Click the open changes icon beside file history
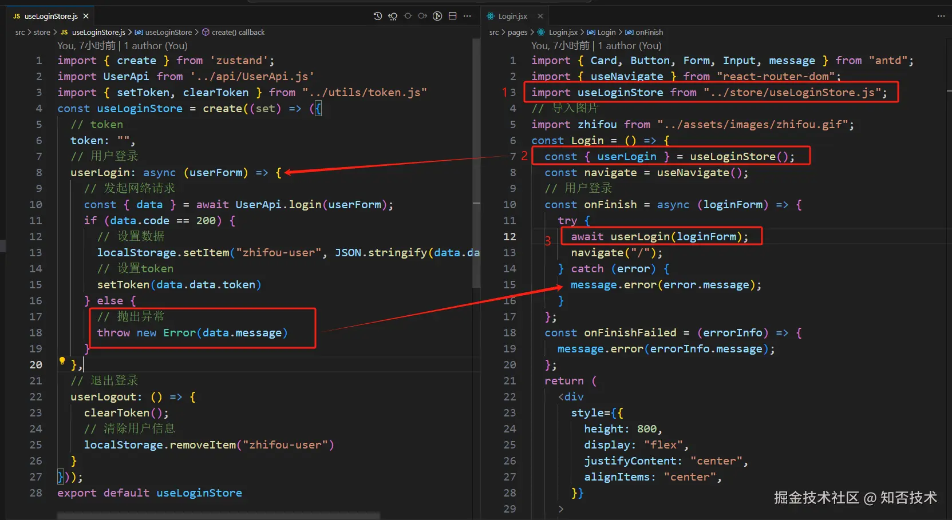The height and width of the screenshot is (520, 952). (393, 16)
